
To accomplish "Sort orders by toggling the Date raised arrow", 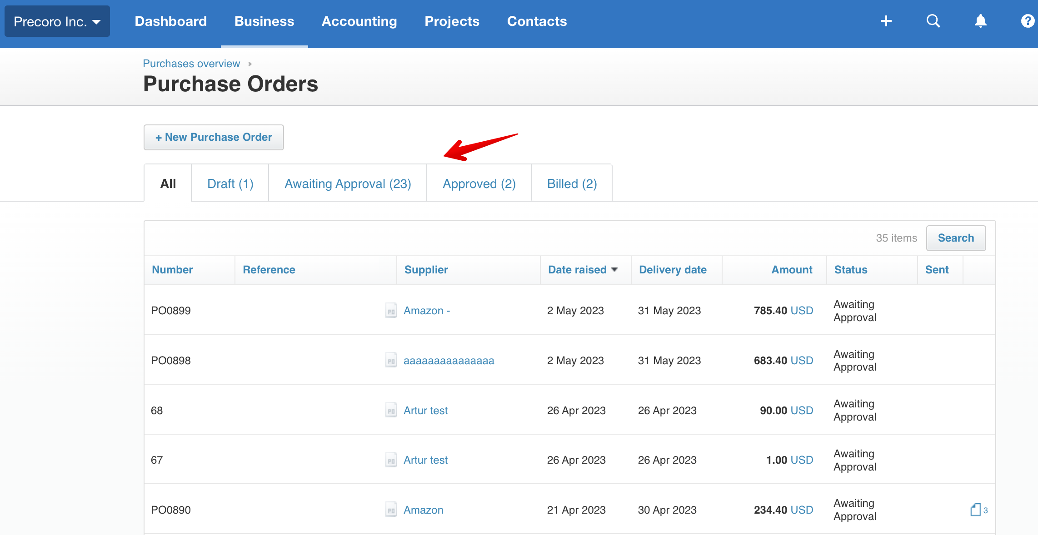I will coord(615,269).
